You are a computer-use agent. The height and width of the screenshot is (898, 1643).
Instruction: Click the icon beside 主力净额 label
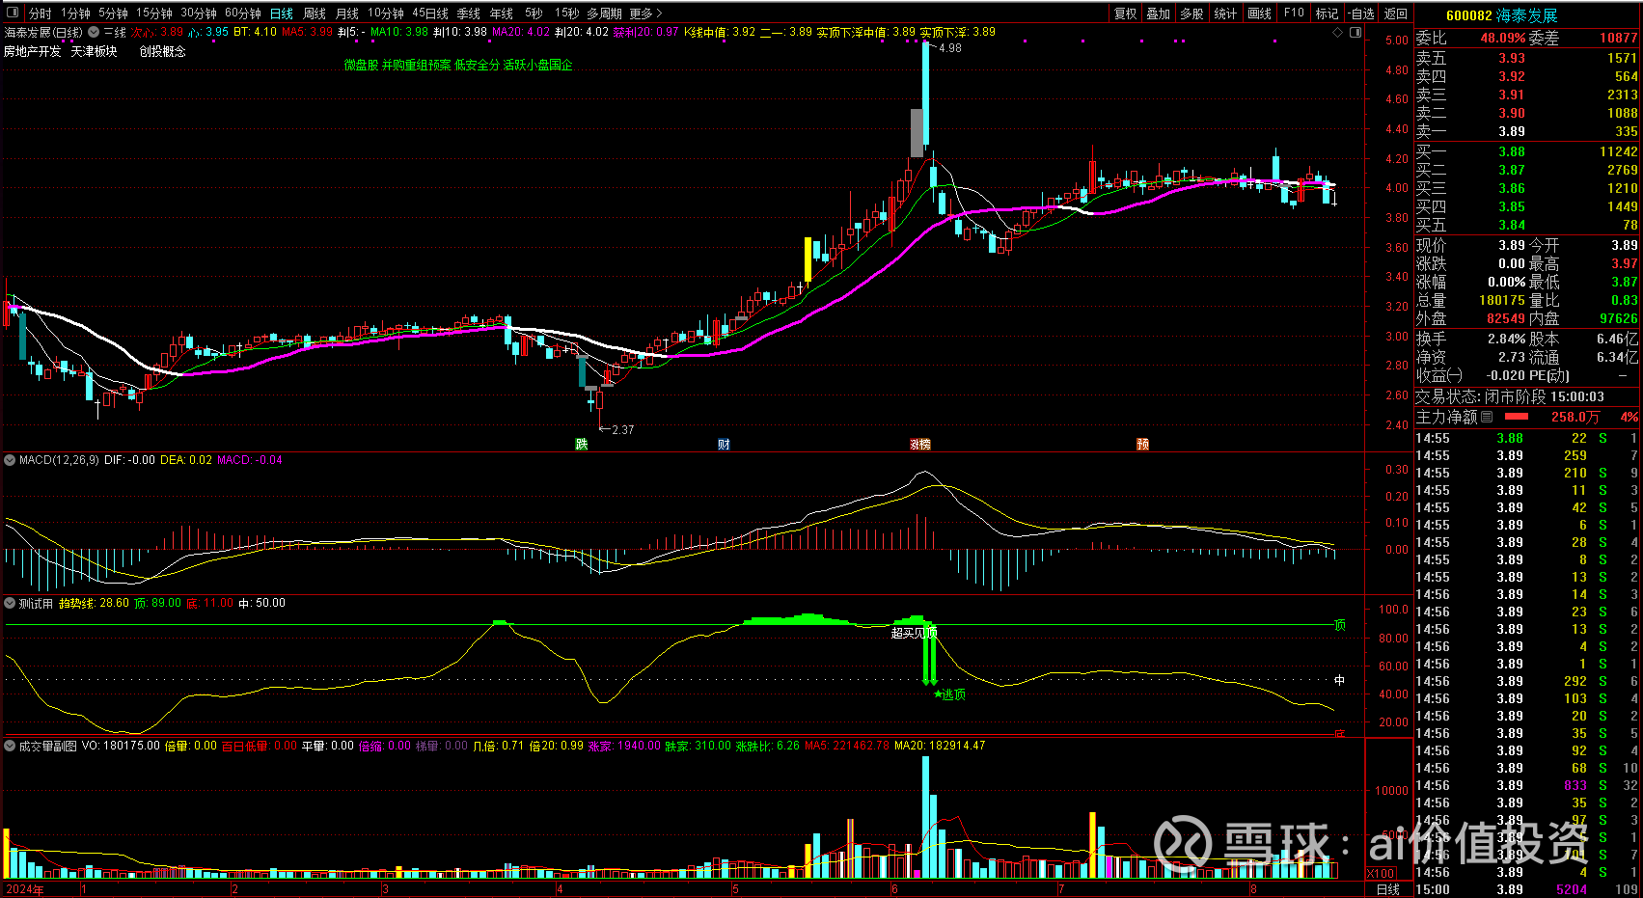[x=1487, y=418]
